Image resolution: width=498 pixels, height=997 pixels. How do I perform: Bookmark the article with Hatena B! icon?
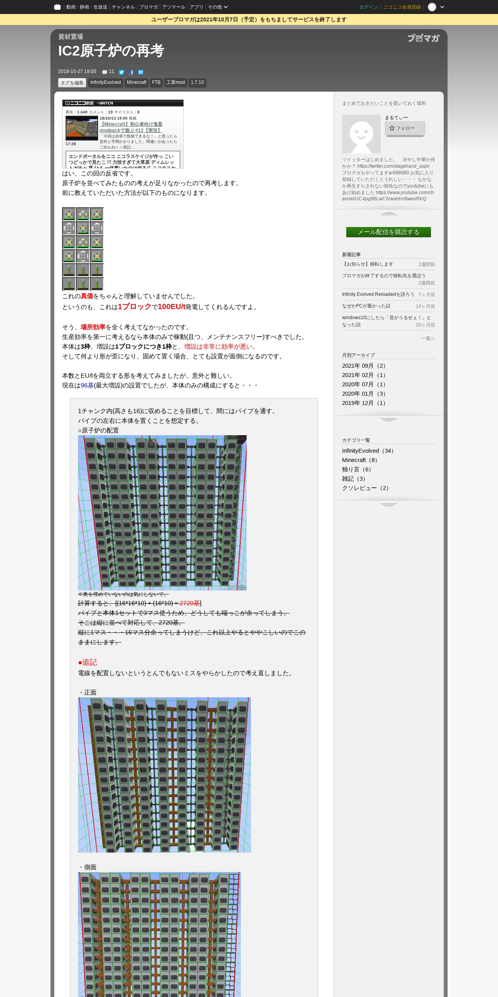tap(141, 72)
